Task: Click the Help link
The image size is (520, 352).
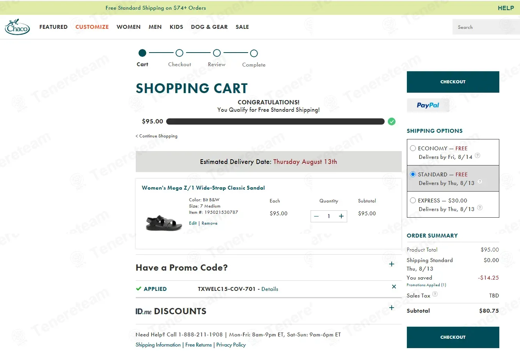Action: [506, 8]
